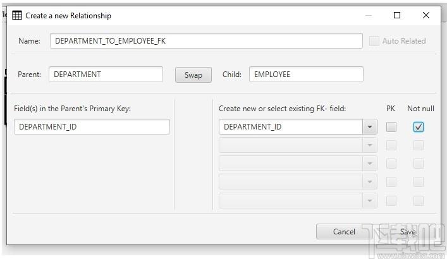Click the Child EMPLOYEE field
This screenshot has height=259, width=447.
(306, 75)
